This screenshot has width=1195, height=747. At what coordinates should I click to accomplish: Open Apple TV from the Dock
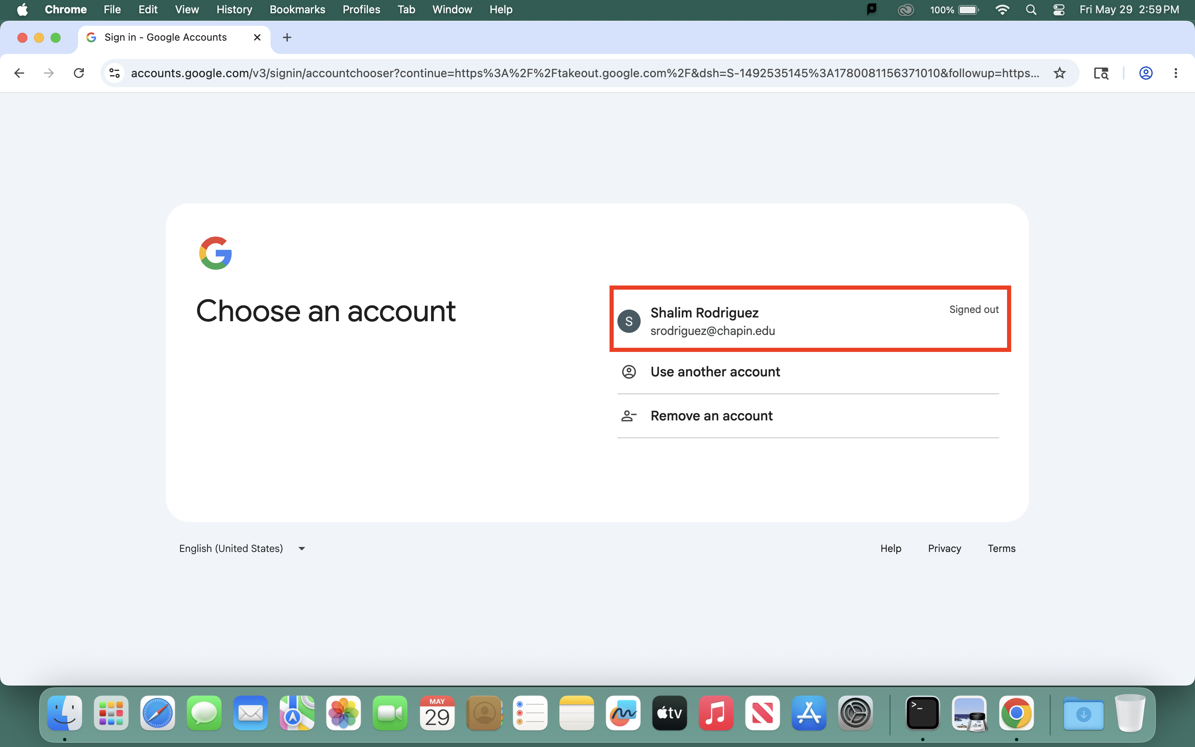point(670,713)
